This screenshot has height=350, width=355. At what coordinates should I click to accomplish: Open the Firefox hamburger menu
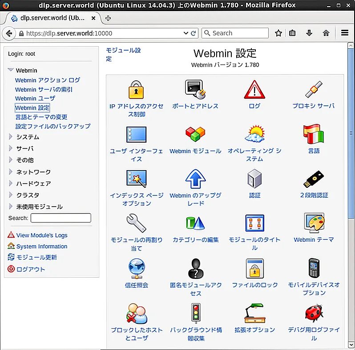(x=345, y=33)
